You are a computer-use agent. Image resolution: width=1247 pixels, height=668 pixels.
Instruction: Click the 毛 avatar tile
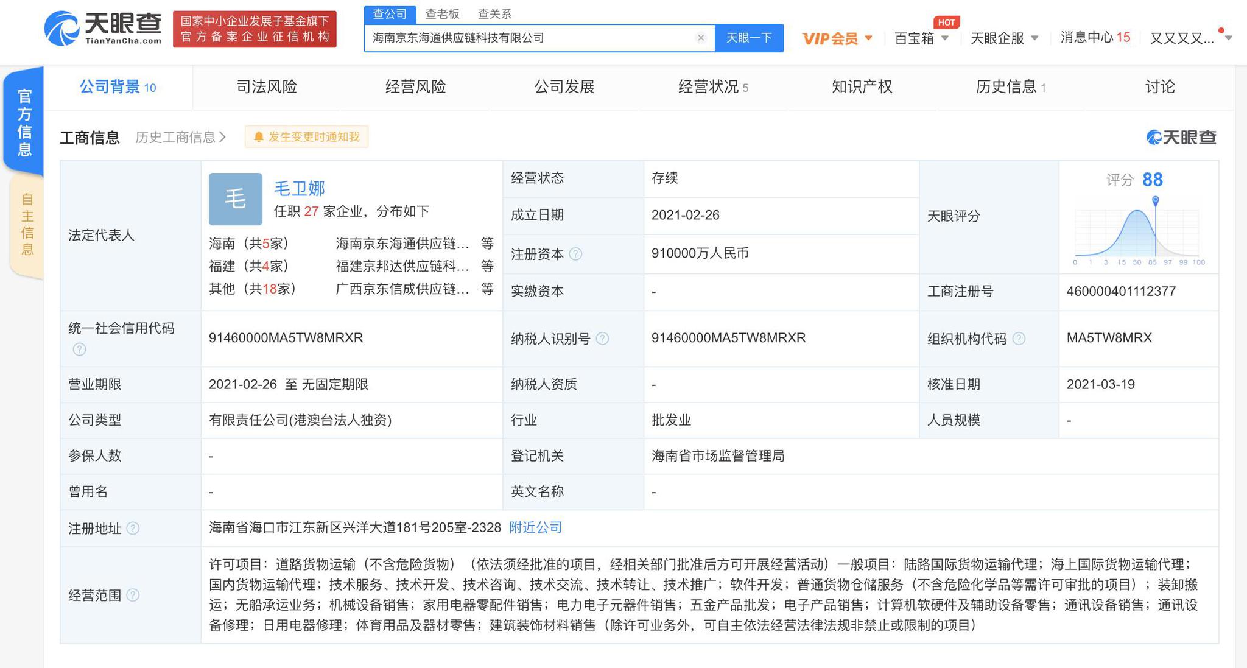click(x=236, y=199)
